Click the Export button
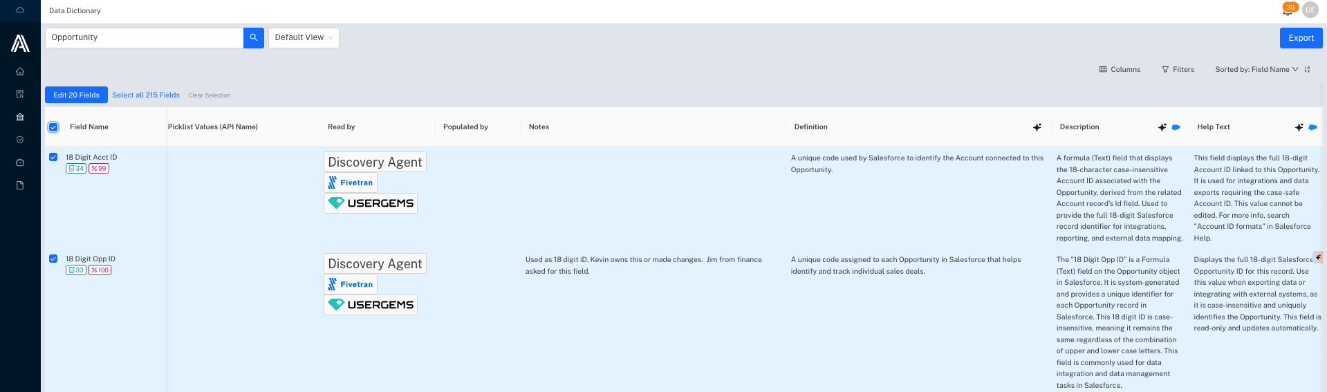Screen dimensions: 1327x392 click(x=1301, y=38)
